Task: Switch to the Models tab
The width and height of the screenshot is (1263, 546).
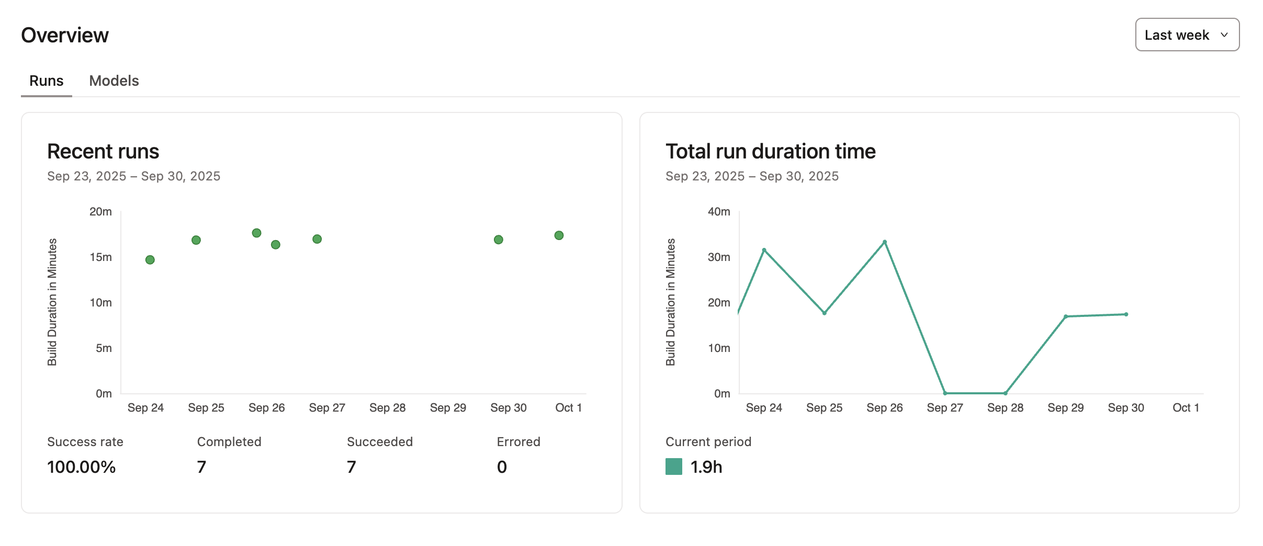Action: click(x=114, y=81)
